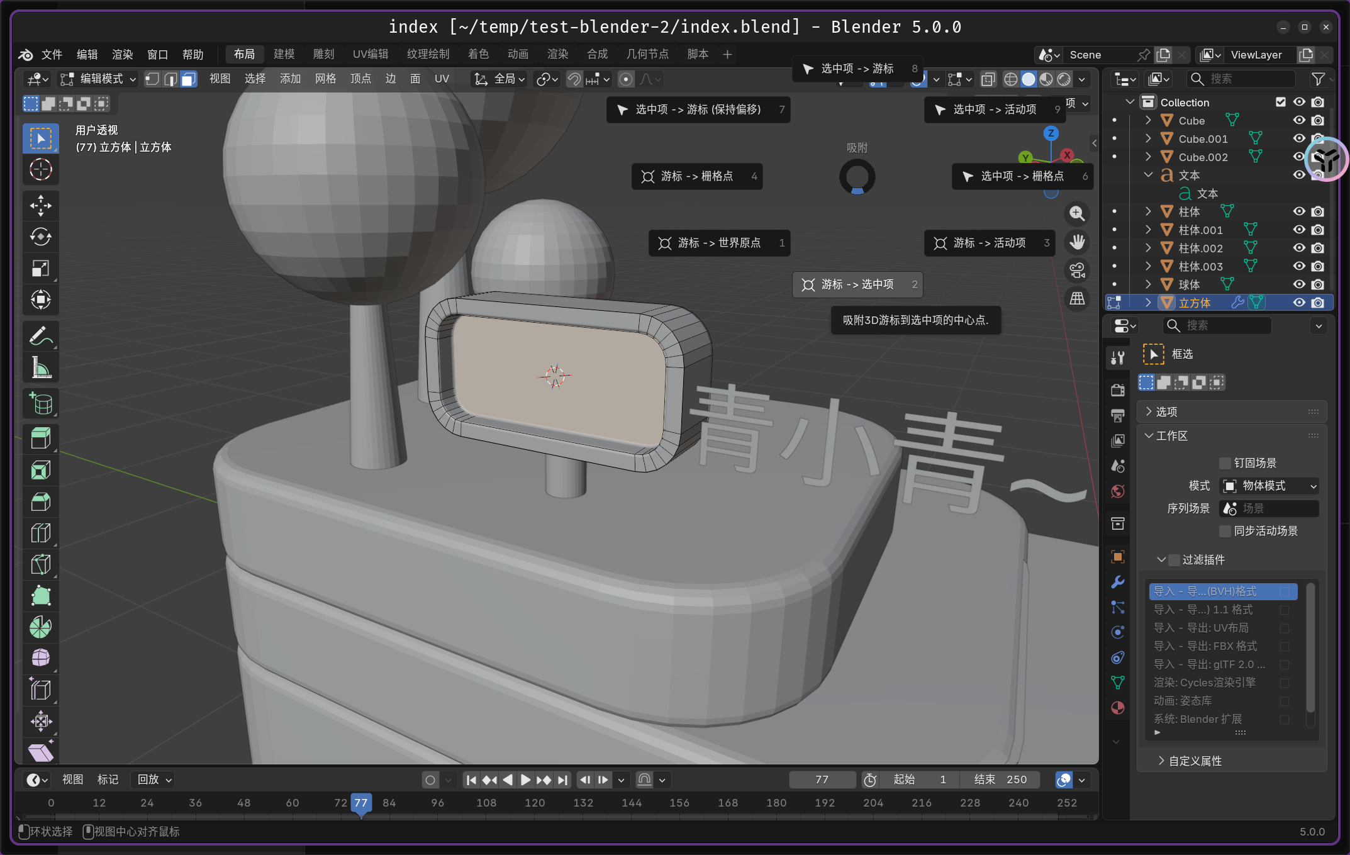Image resolution: width=1350 pixels, height=855 pixels.
Task: Select the Scale tool
Action: tap(41, 269)
